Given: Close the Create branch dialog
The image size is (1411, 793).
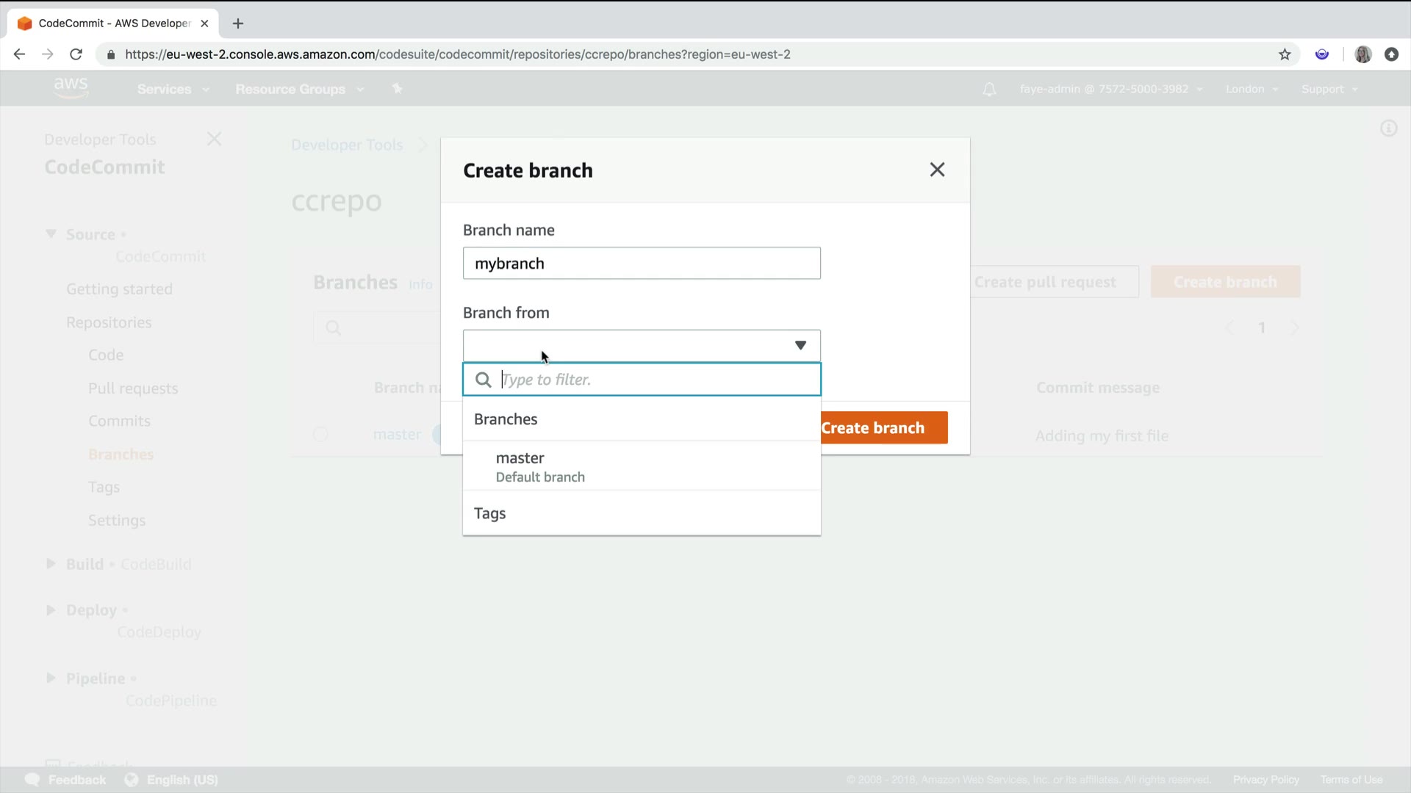Looking at the screenshot, I should pos(936,170).
